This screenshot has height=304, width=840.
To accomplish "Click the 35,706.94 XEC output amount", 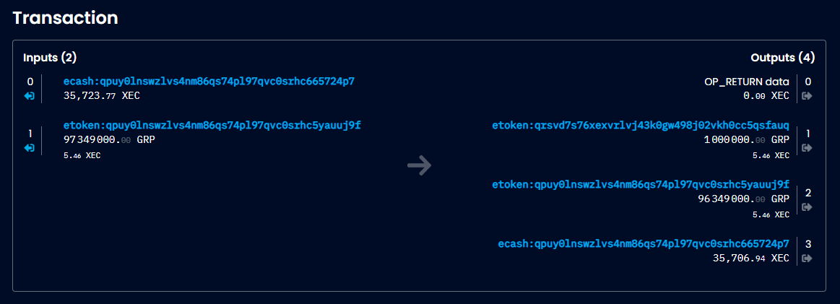I will (750, 258).
